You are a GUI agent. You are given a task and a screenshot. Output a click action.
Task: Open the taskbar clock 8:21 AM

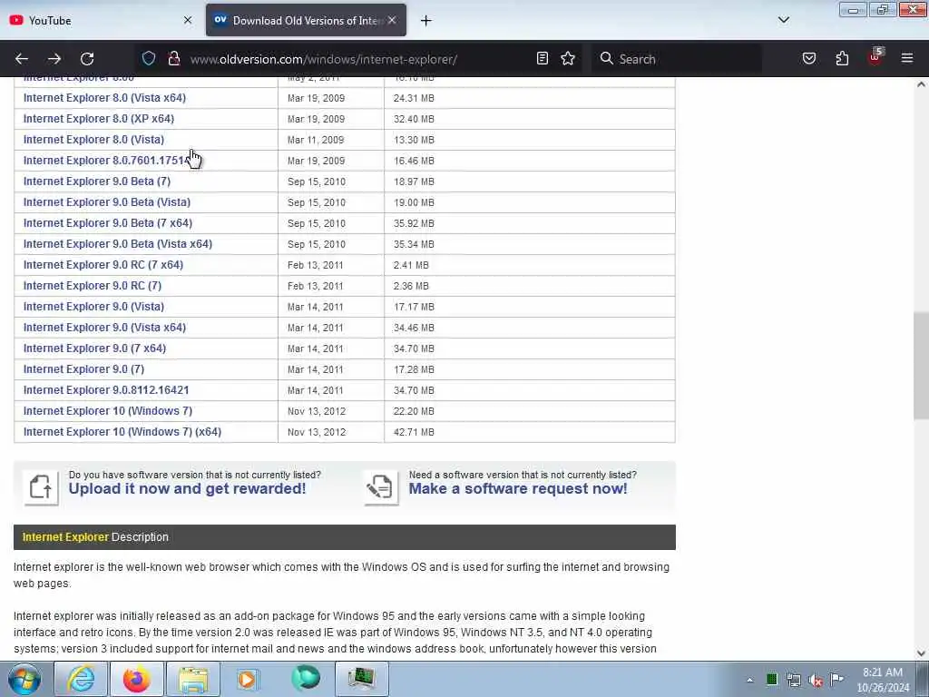(x=883, y=680)
